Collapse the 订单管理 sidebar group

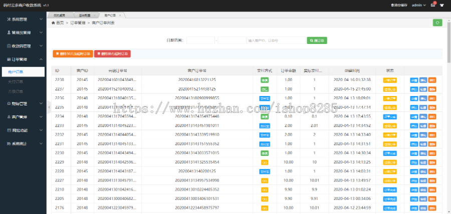[x=23, y=59]
